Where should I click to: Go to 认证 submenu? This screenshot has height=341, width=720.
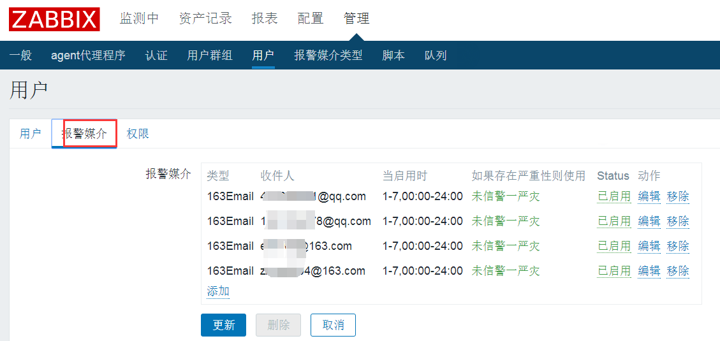coord(156,55)
